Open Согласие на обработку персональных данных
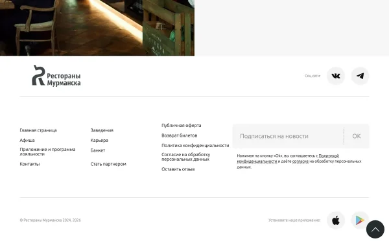 186,157
